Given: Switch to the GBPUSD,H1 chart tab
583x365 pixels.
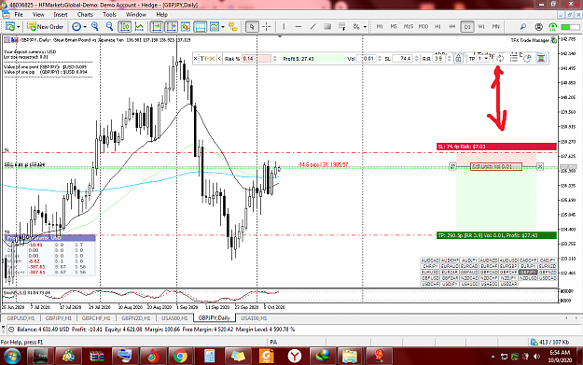Looking at the screenshot, I should point(21,318).
